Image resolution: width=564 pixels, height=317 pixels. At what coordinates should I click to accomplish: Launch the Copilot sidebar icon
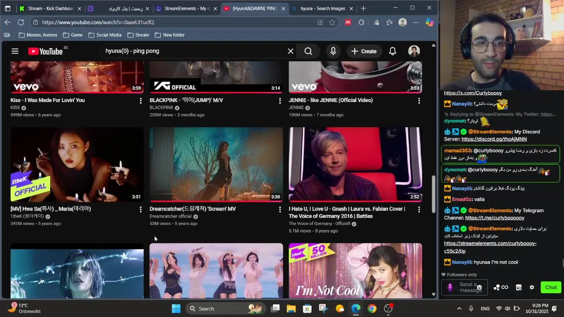(x=429, y=22)
